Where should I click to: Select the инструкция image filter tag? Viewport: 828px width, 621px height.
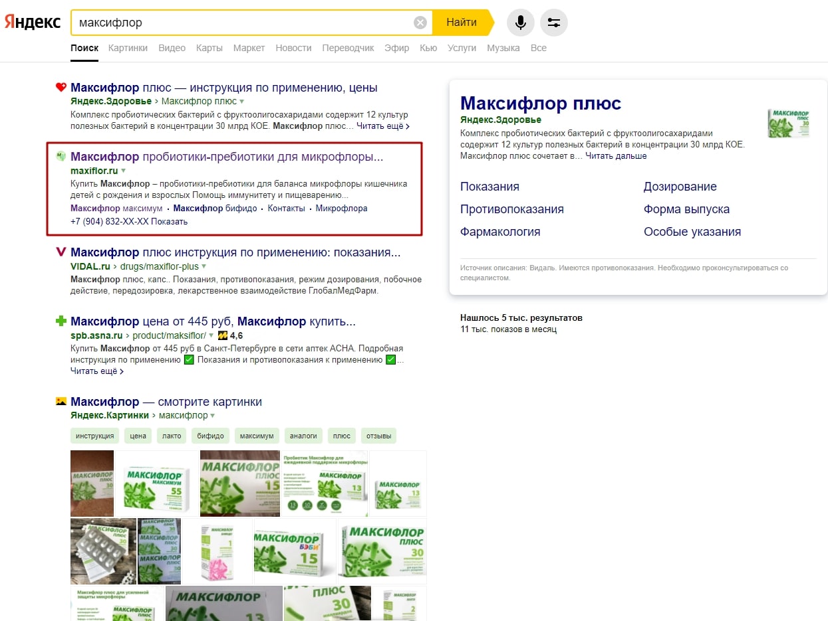(x=95, y=436)
